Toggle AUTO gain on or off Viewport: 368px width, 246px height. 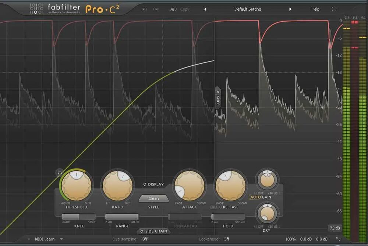click(x=256, y=197)
